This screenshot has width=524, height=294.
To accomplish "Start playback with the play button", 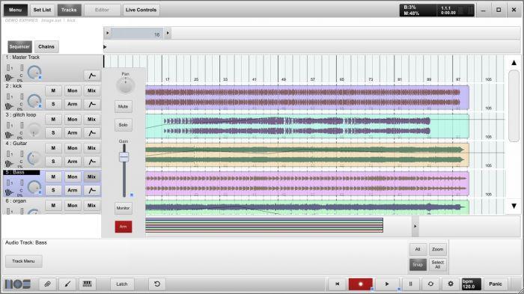I will pos(387,284).
